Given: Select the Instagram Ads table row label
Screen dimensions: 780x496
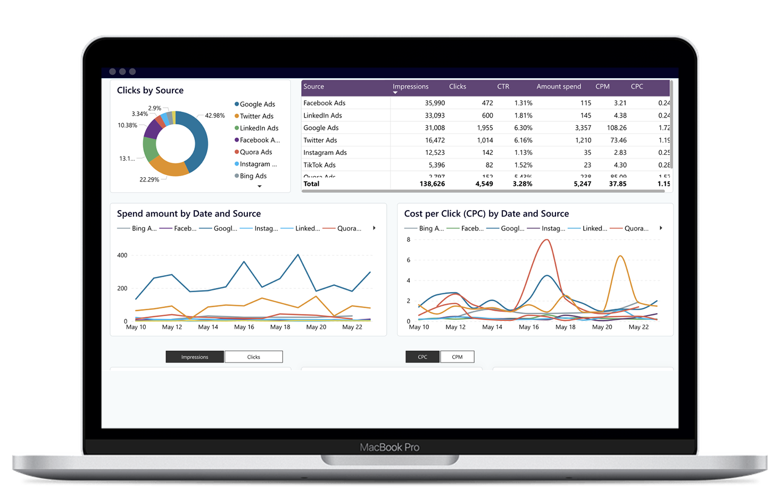Looking at the screenshot, I should pyautogui.click(x=325, y=153).
